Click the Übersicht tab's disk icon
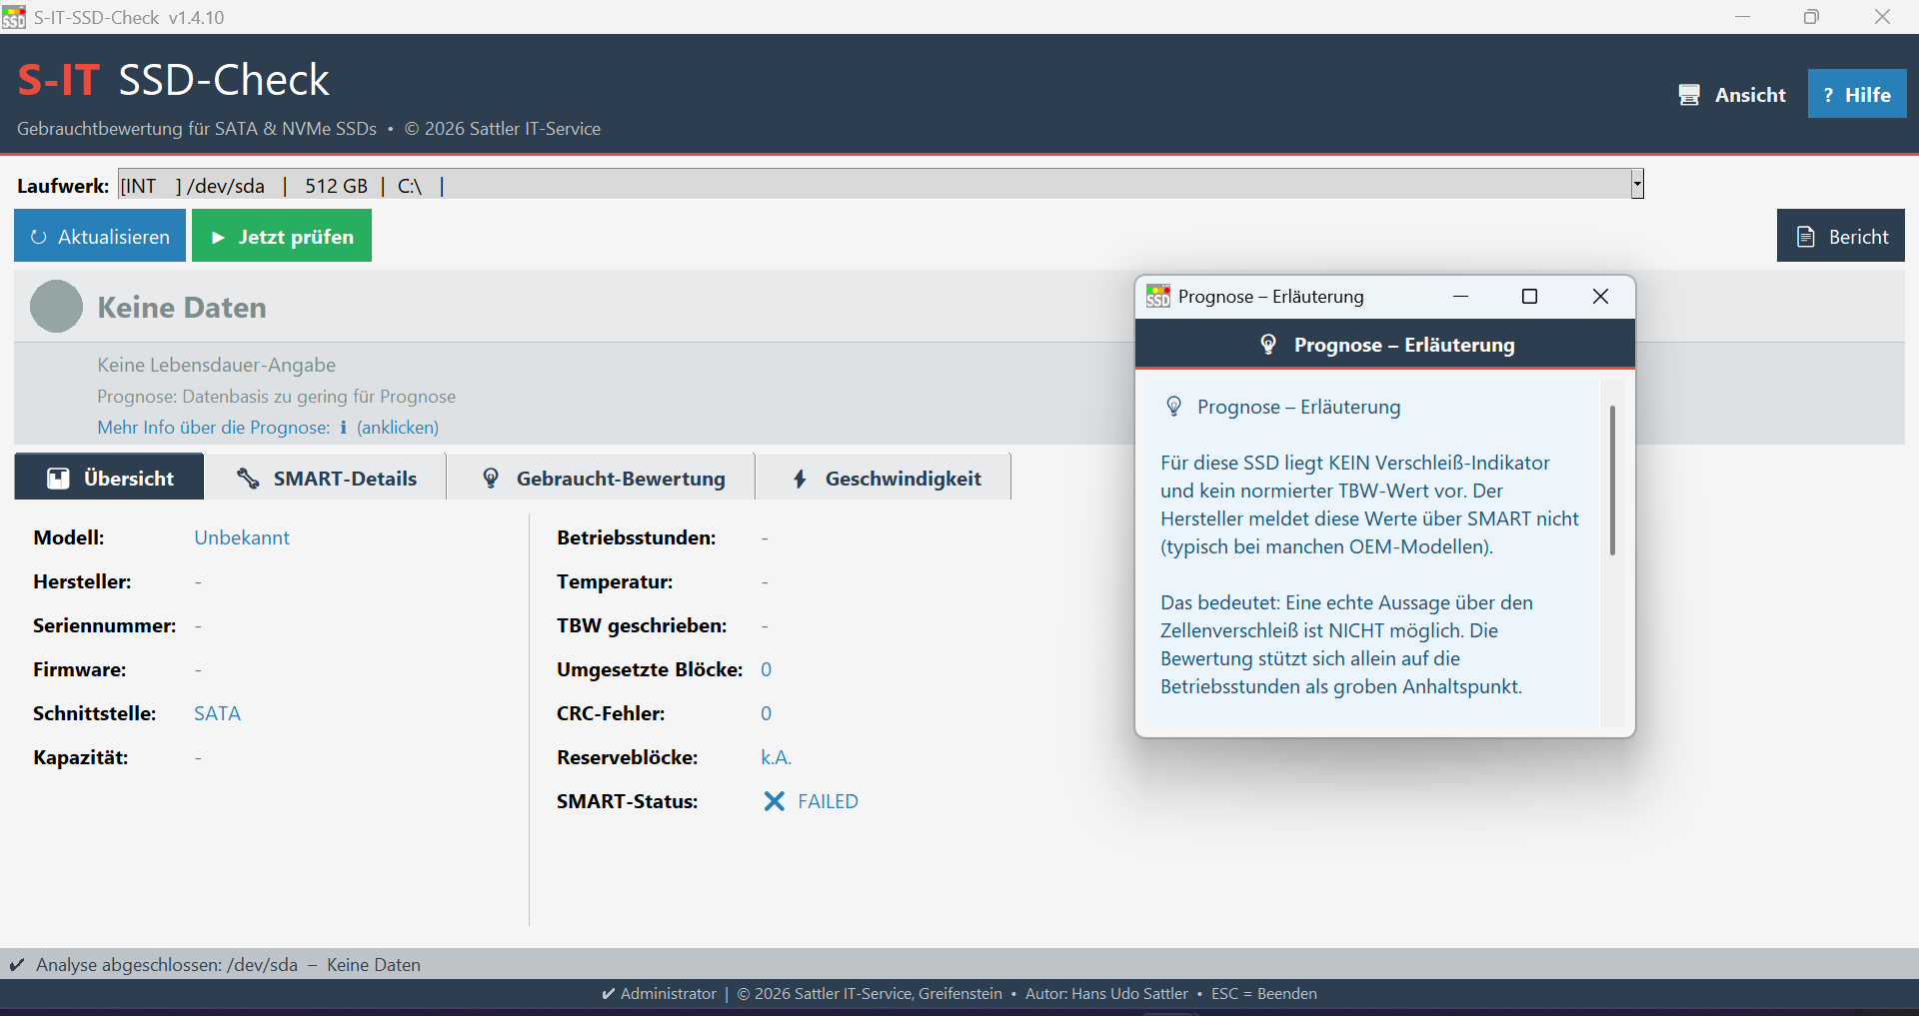The image size is (1919, 1016). [x=59, y=479]
